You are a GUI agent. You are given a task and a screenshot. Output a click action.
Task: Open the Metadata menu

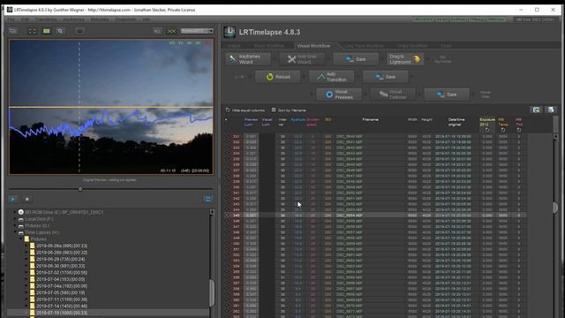(100, 19)
